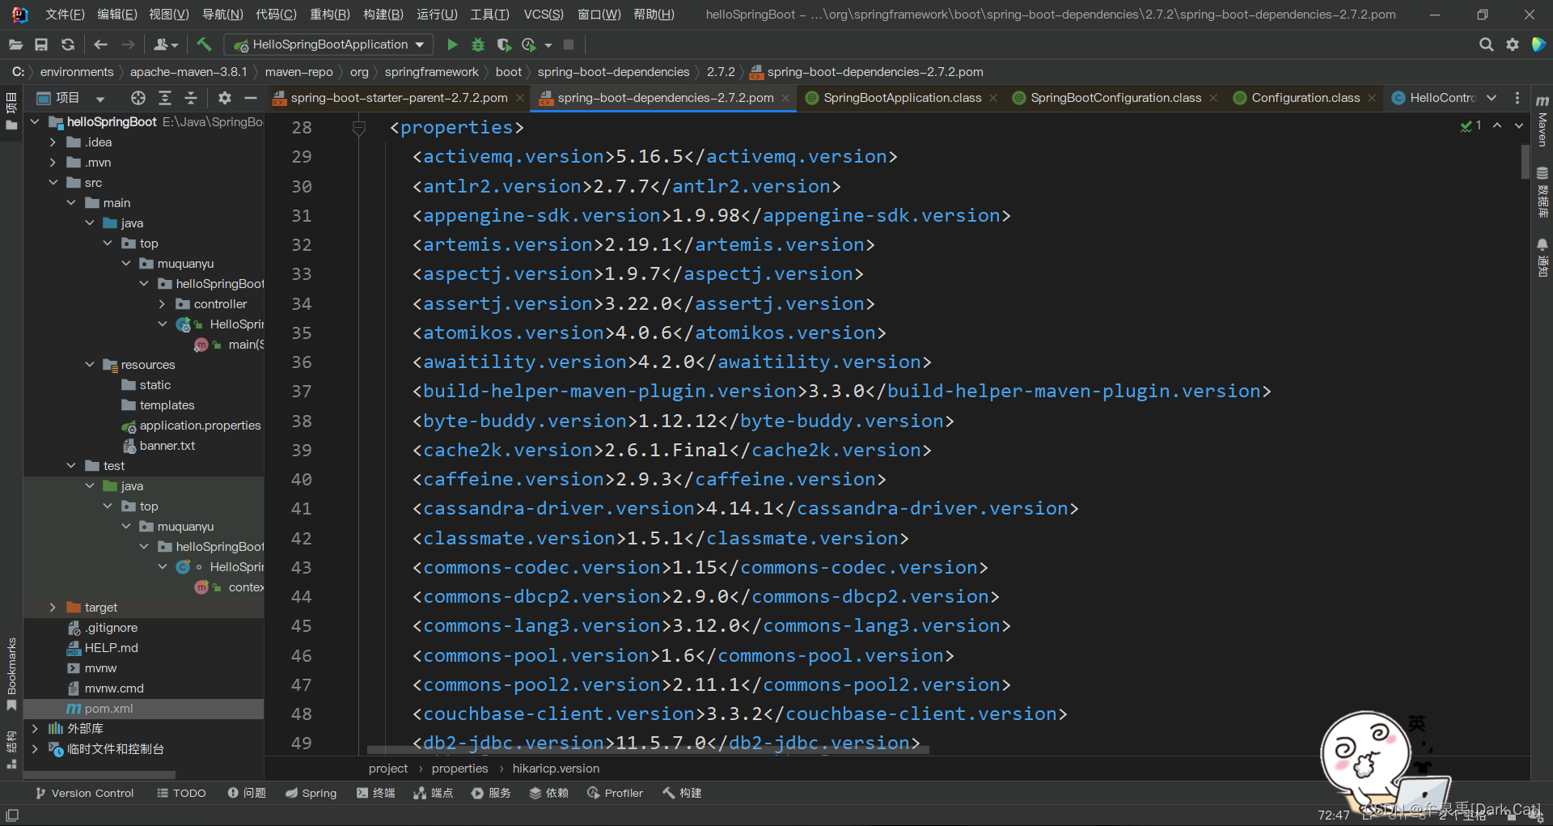Viewport: 1553px width, 826px height.
Task: Open Profile run options icon
Action: click(x=529, y=44)
